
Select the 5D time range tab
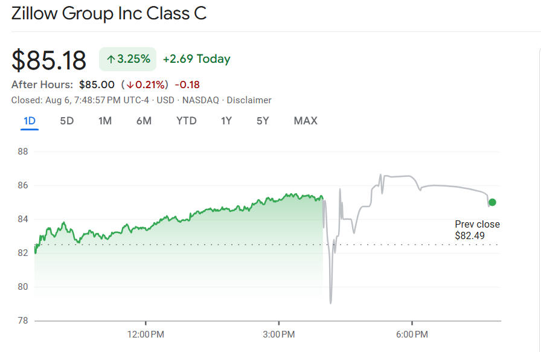[x=66, y=121]
